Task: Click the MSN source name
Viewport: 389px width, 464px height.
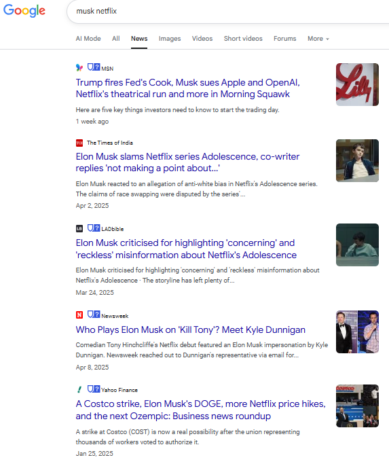Action: pyautogui.click(x=107, y=69)
